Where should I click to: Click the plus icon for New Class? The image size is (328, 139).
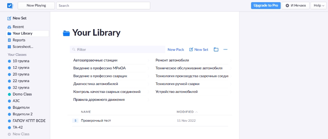click(9, 134)
